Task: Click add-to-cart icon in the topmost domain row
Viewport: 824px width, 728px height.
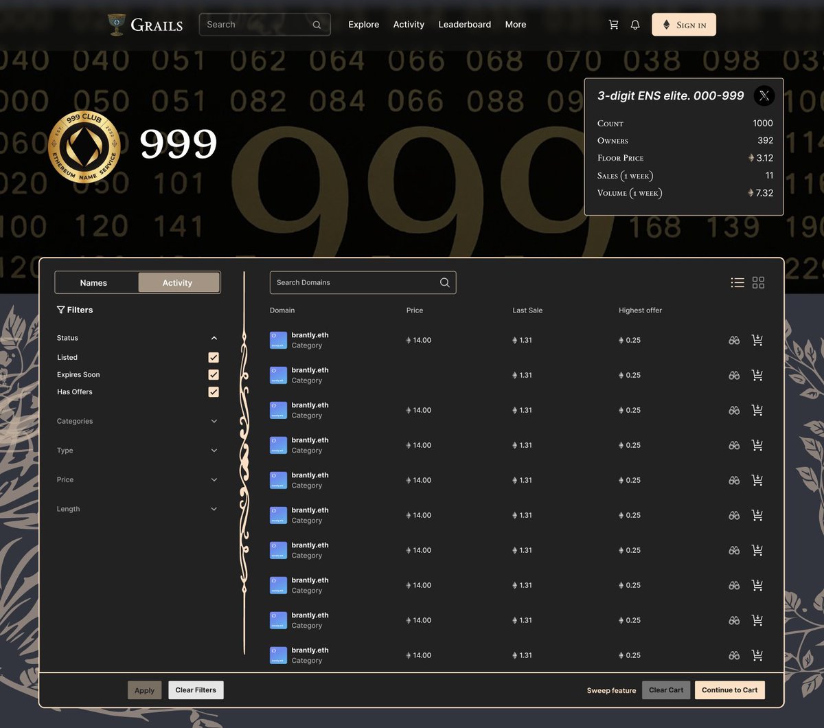Action: coord(757,340)
